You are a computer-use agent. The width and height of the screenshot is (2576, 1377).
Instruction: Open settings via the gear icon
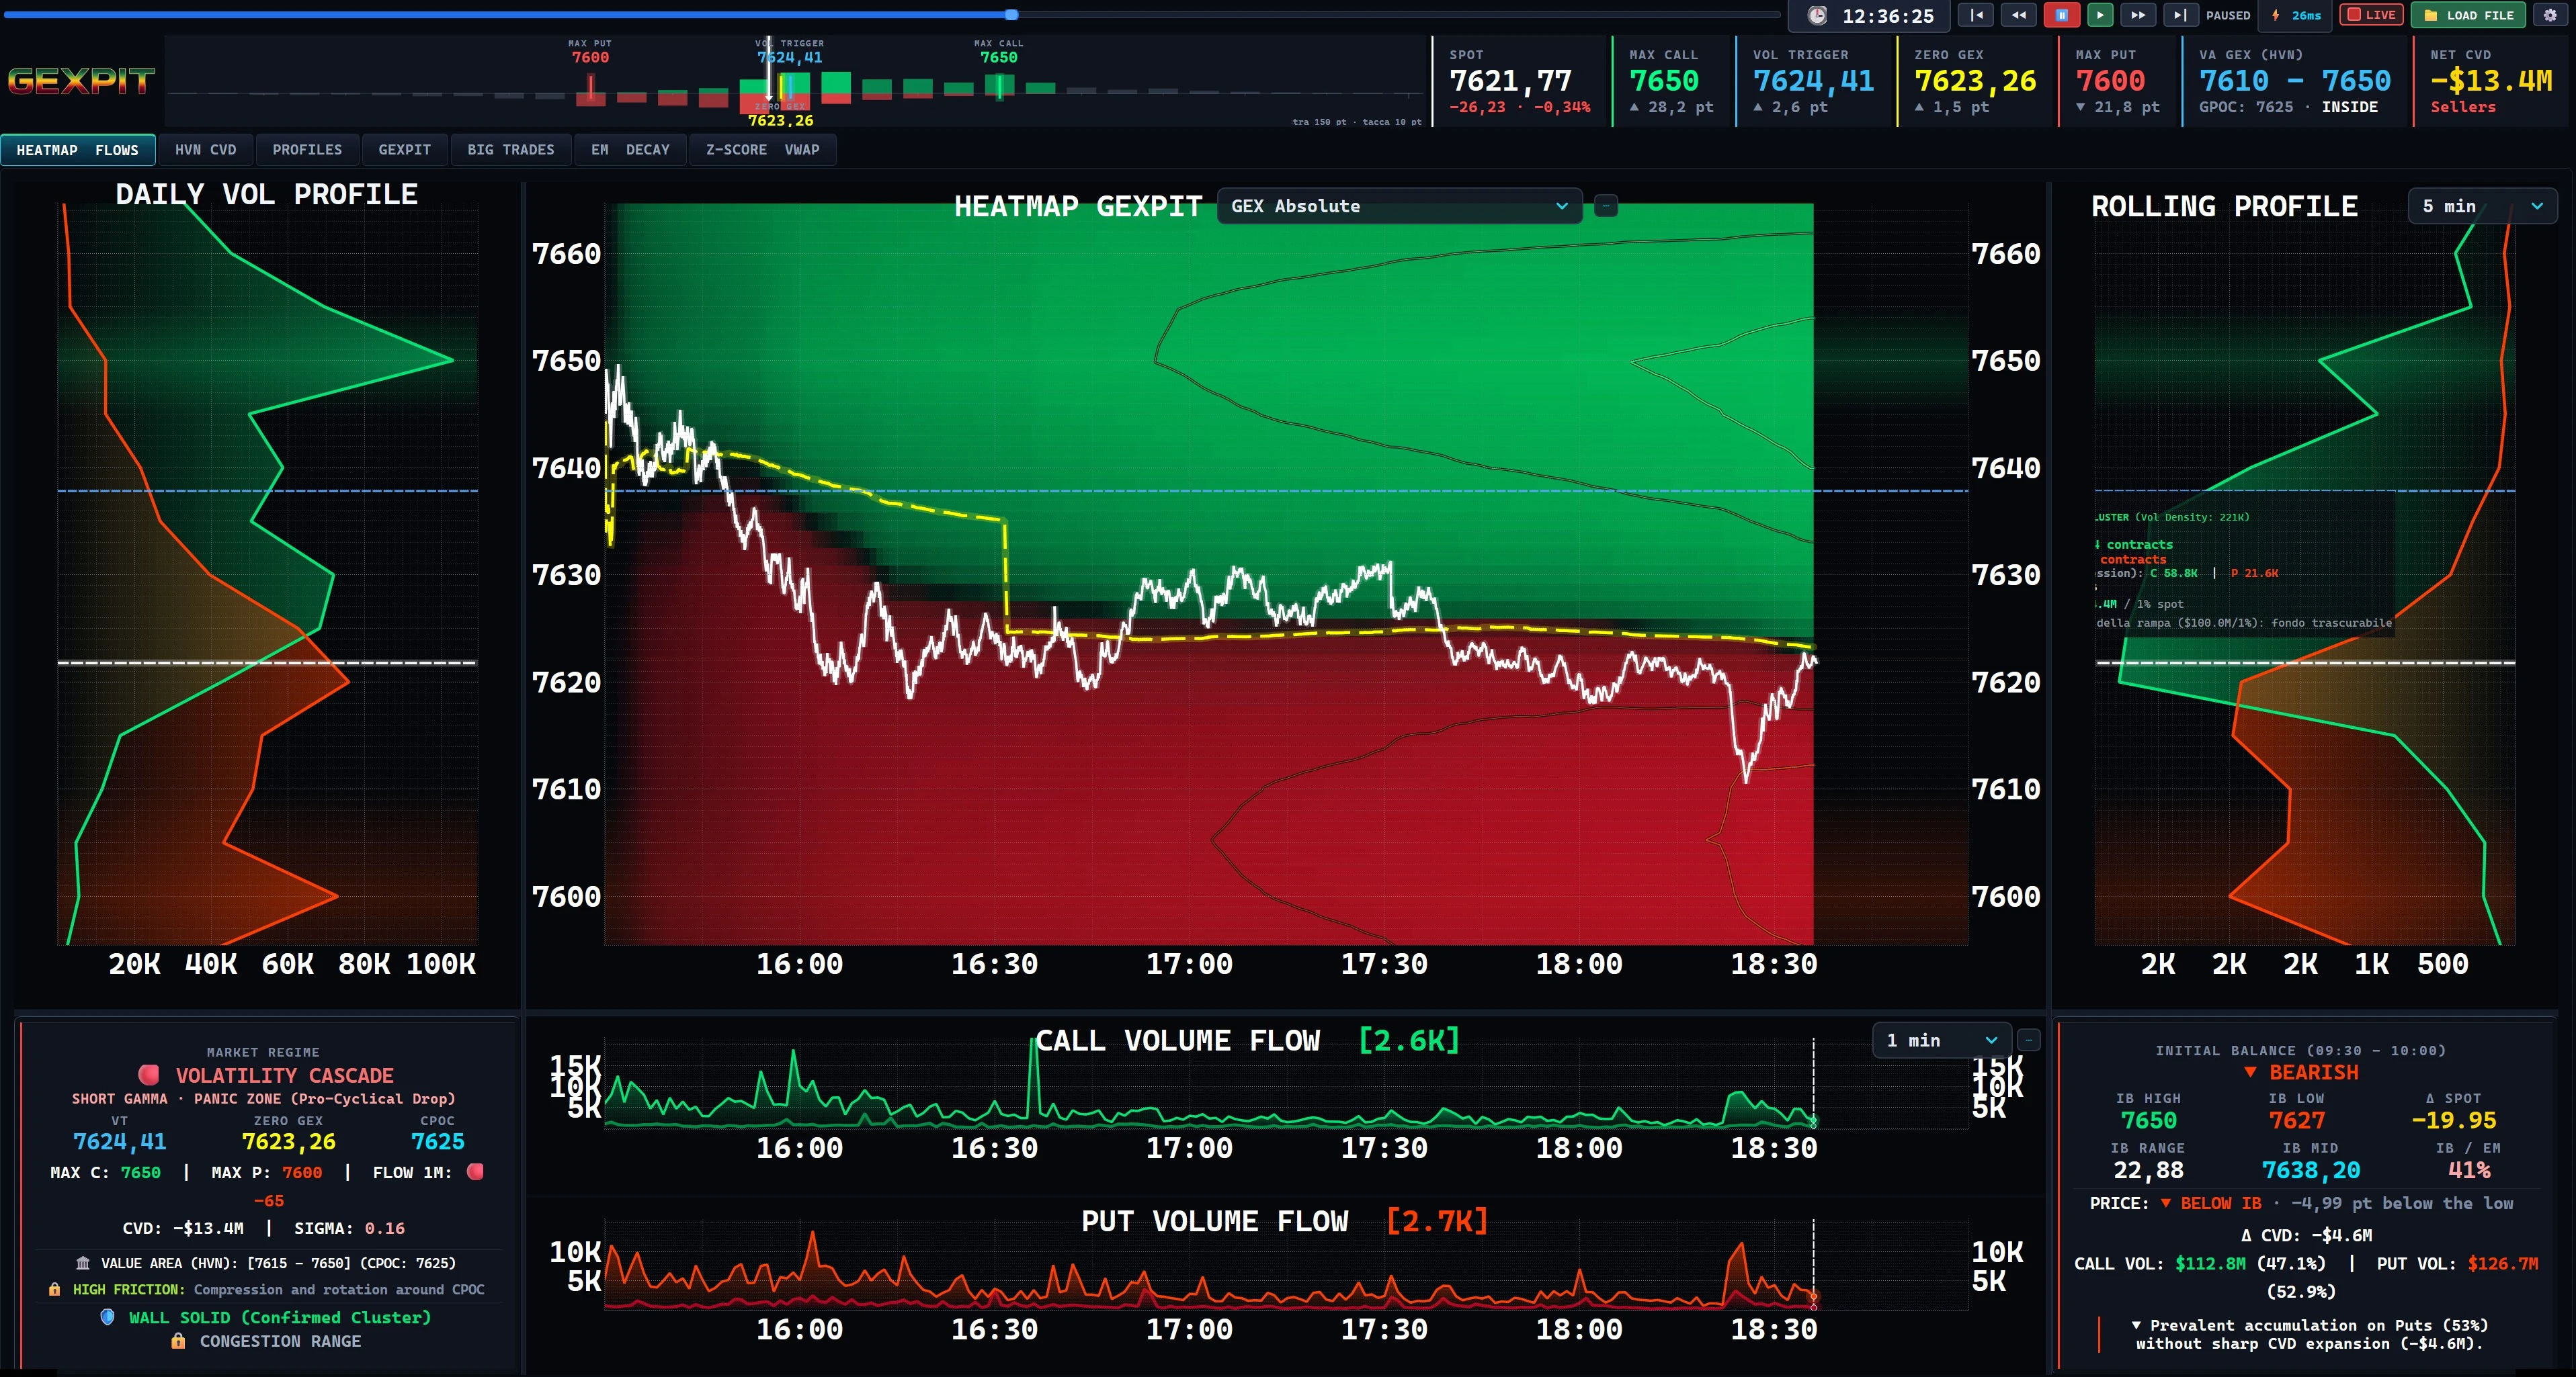tap(2550, 15)
